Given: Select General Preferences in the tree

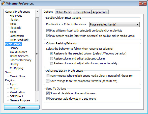Looking at the screenshot, I should pyautogui.click(x=17, y=12).
